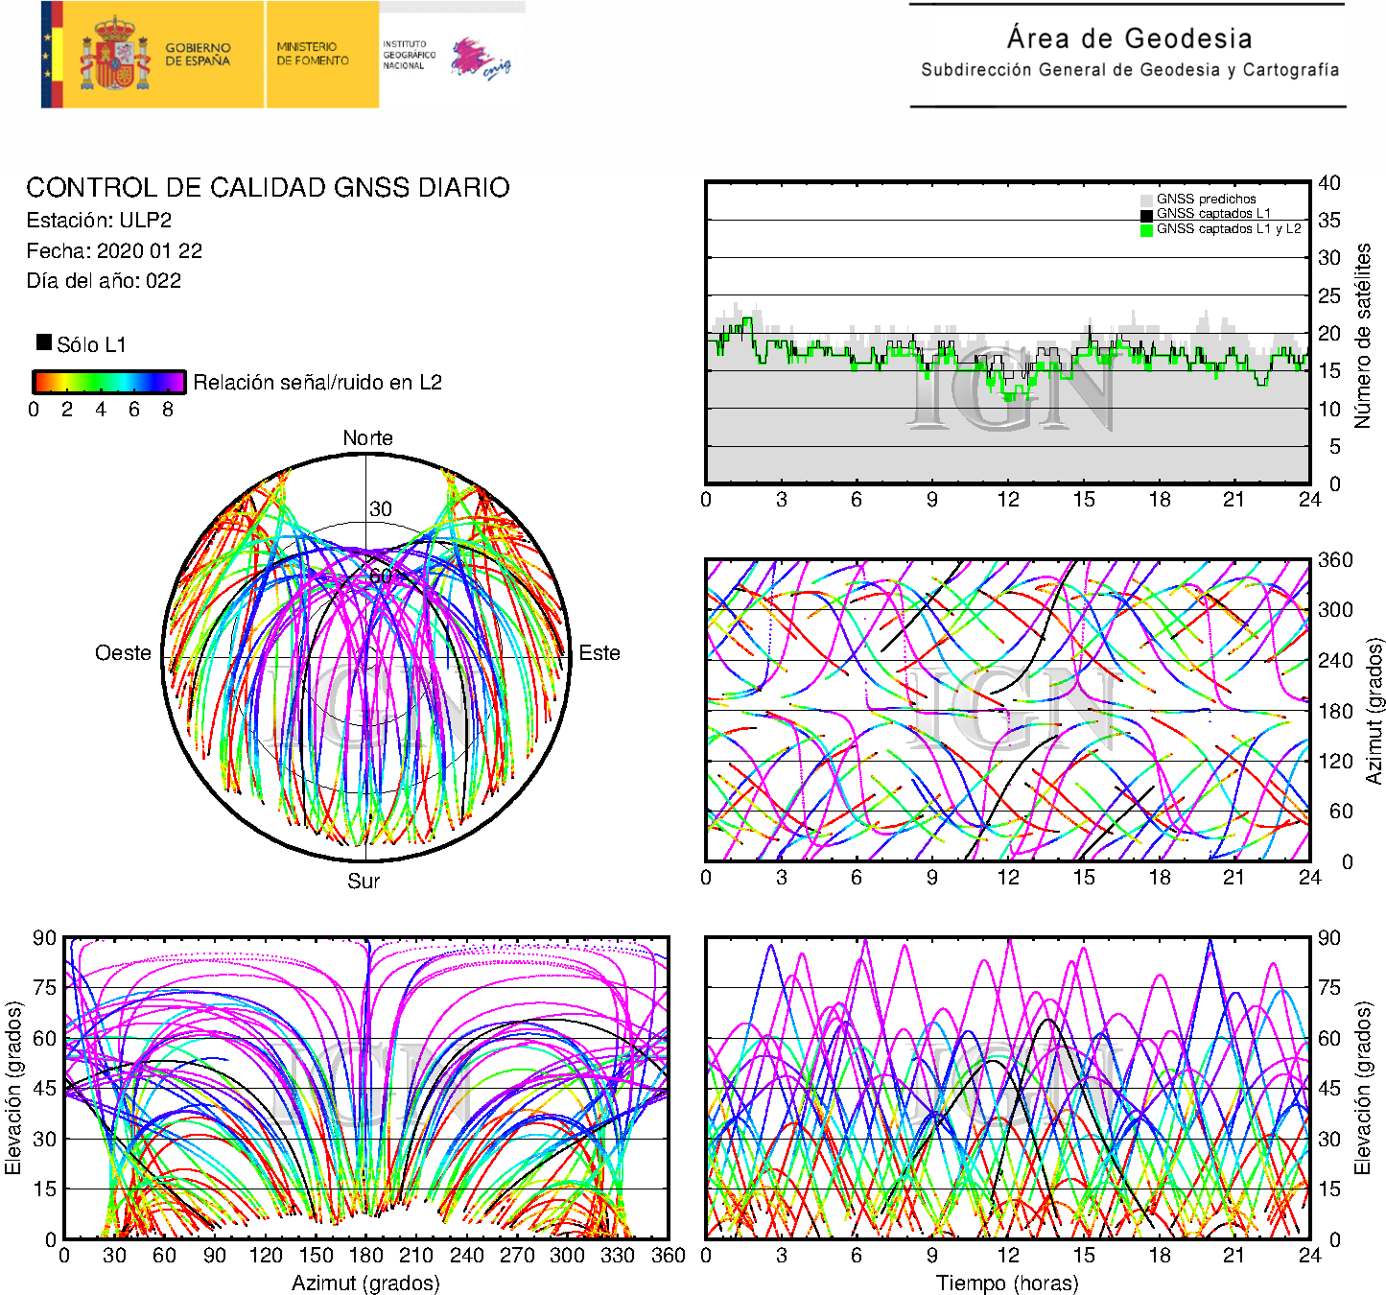Click the Número de satélites axis label

[x=1363, y=335]
